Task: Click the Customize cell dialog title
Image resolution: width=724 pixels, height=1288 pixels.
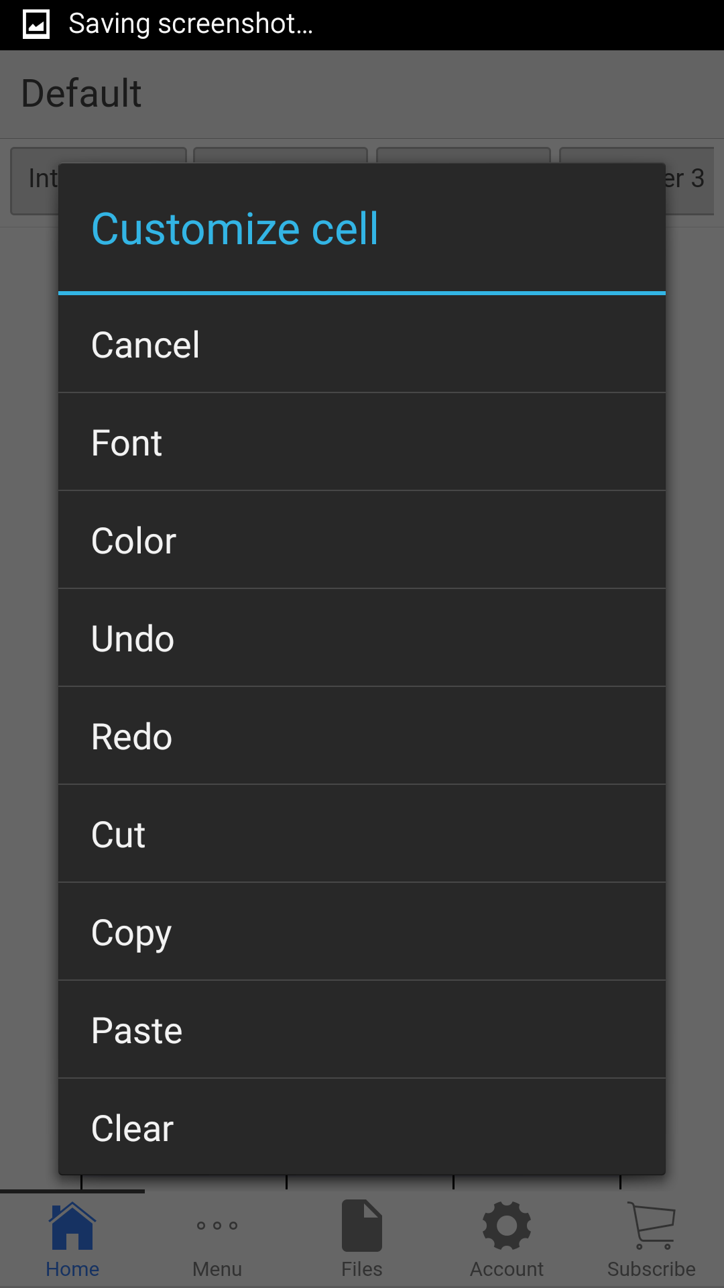Action: (x=235, y=229)
